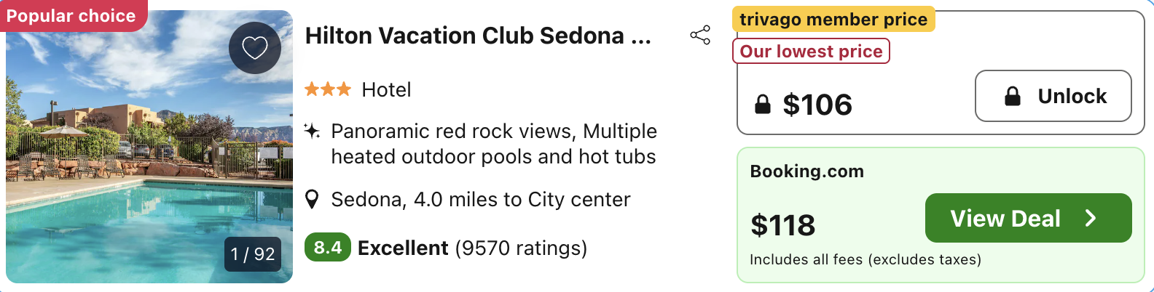This screenshot has height=292, width=1154.
Task: Click the three orange star rating icons
Action: (327, 89)
